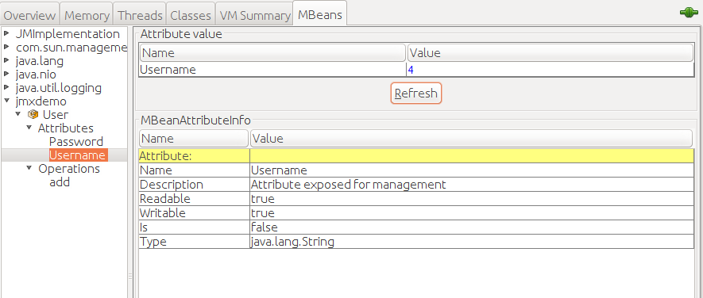The width and height of the screenshot is (703, 298).
Task: Click the User MBean icon
Action: click(33, 115)
